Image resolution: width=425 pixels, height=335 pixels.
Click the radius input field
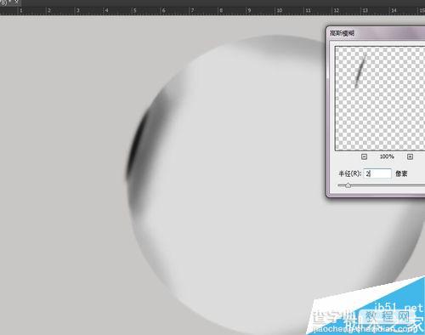tap(377, 173)
